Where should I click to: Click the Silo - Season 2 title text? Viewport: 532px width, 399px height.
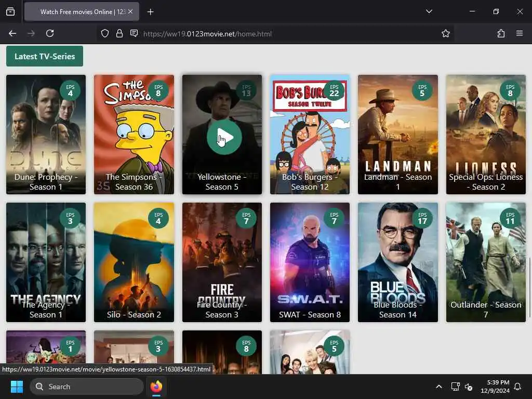[134, 314]
